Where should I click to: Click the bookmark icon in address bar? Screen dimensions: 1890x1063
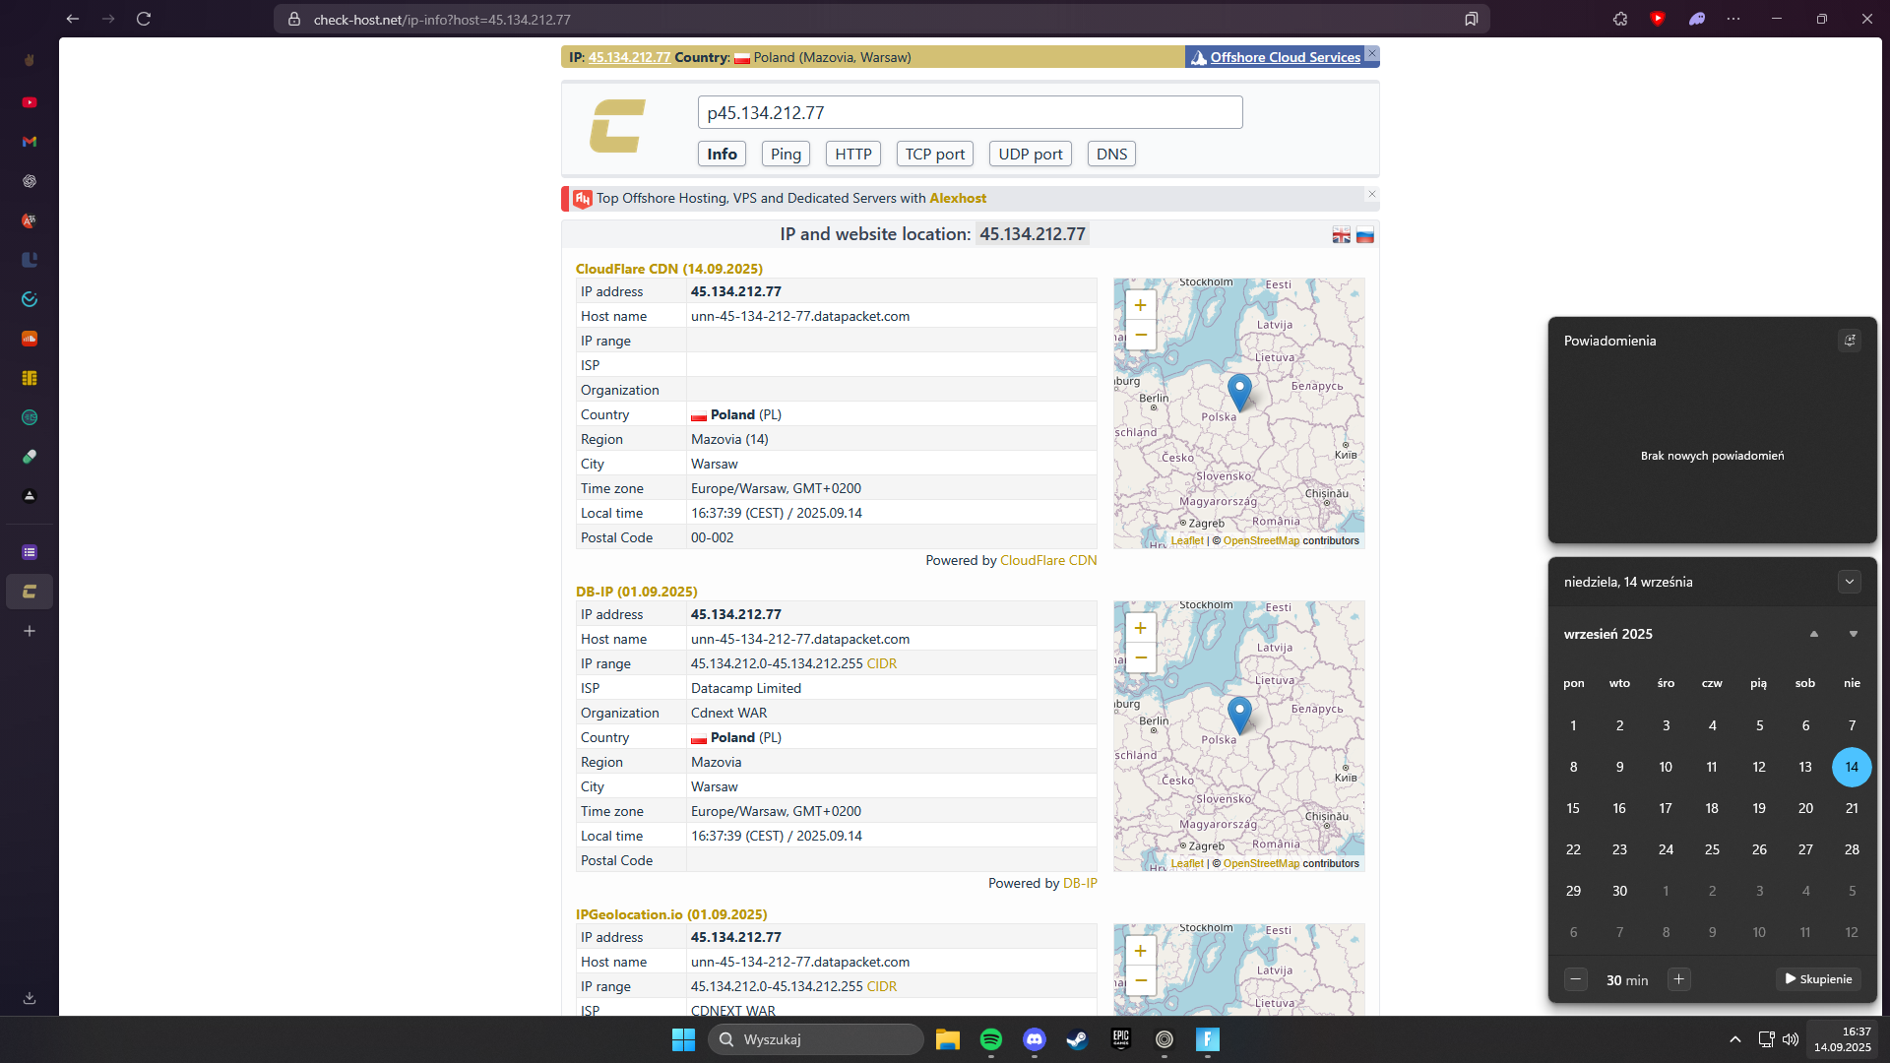[x=1472, y=19]
